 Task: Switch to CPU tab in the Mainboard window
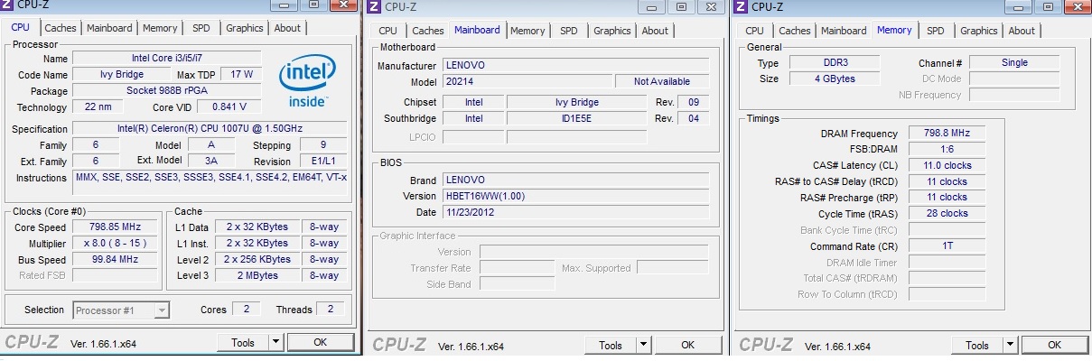coord(387,31)
